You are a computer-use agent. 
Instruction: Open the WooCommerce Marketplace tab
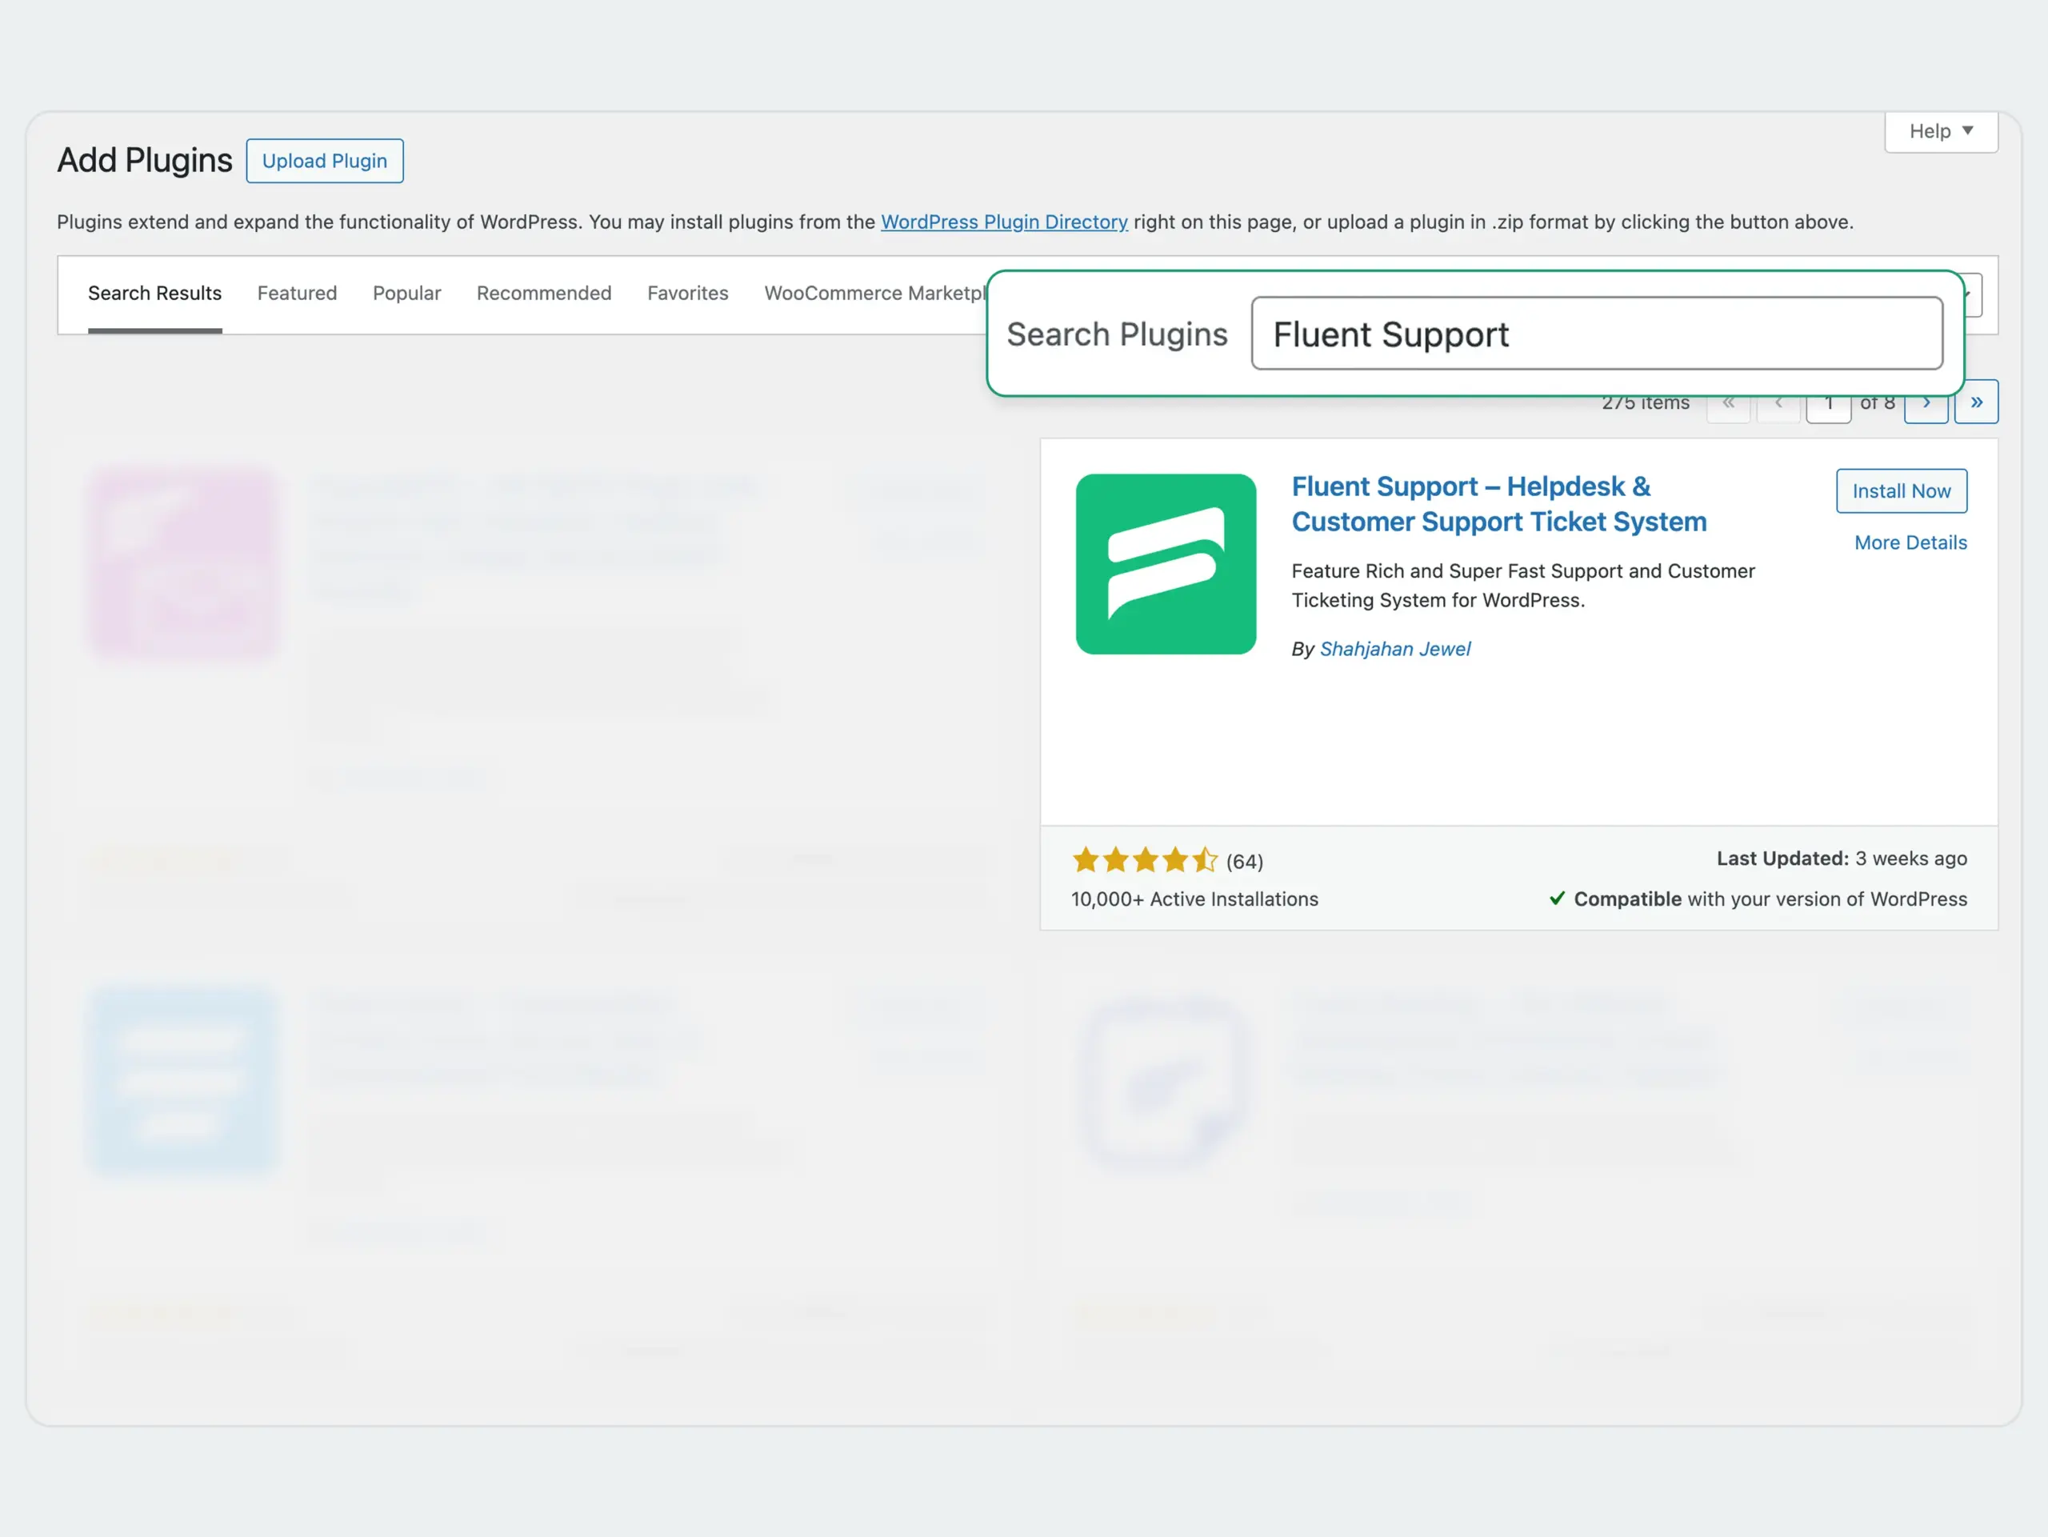(x=875, y=294)
